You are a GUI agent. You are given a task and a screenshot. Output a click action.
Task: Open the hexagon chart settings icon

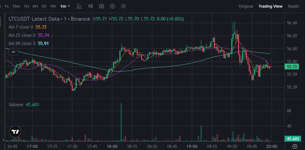pyautogui.click(x=123, y=6)
